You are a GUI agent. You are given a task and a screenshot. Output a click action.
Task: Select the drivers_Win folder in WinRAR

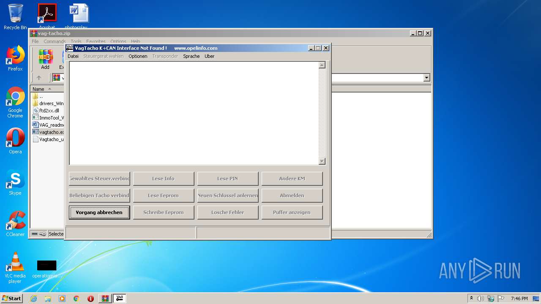click(48, 103)
